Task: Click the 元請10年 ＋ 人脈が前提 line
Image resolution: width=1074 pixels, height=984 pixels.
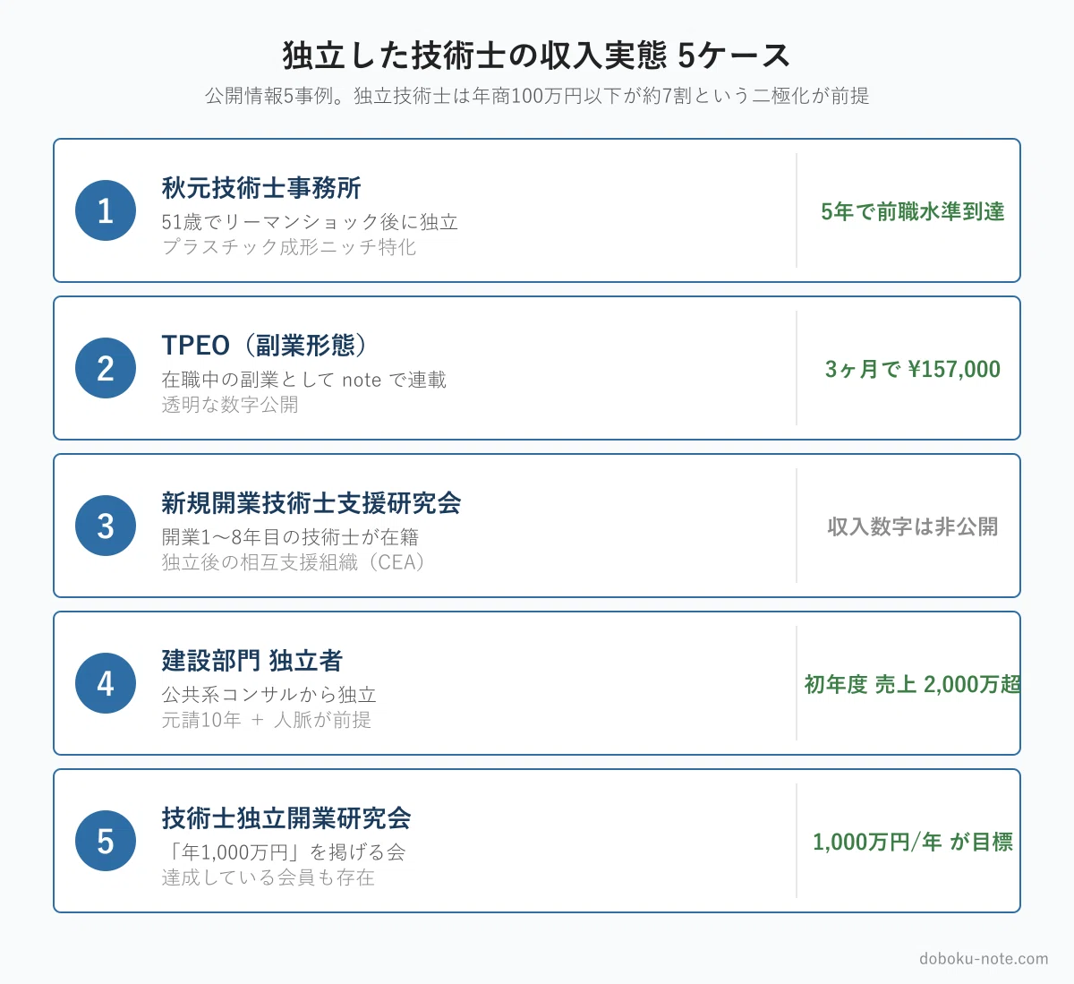Action: point(267,720)
